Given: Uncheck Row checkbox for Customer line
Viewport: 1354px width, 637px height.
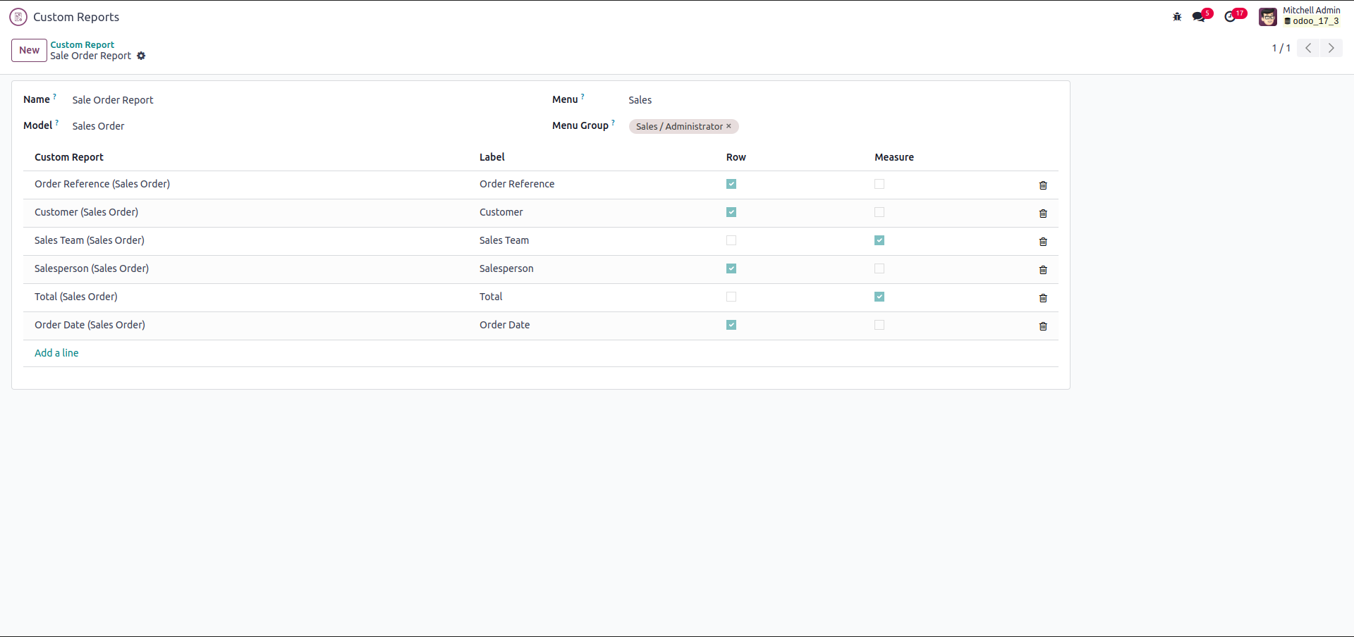Looking at the screenshot, I should click(x=731, y=212).
